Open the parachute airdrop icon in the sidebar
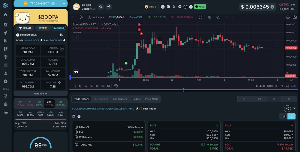 (5, 57)
